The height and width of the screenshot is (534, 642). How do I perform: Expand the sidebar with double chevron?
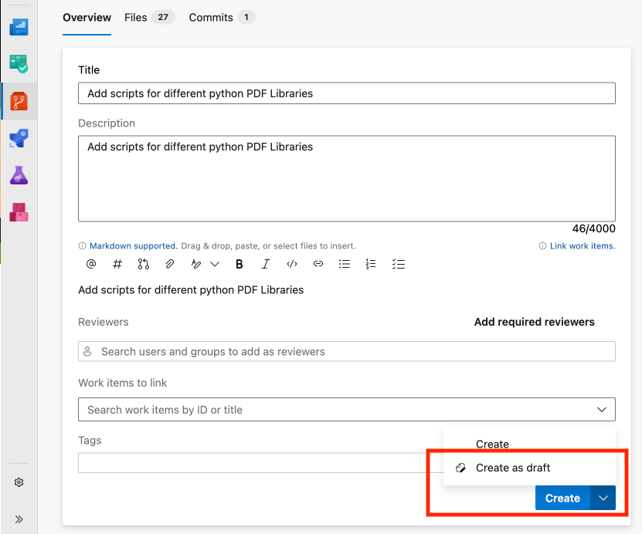pos(19,519)
